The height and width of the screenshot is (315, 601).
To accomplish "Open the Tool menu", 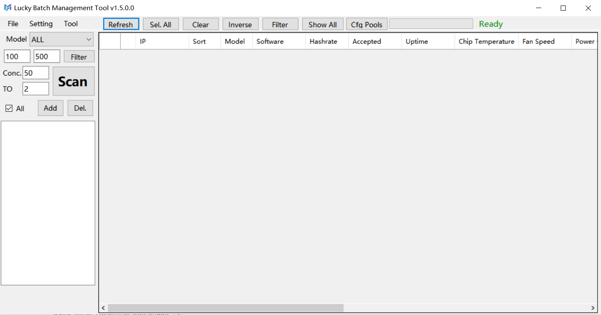I will pyautogui.click(x=71, y=24).
